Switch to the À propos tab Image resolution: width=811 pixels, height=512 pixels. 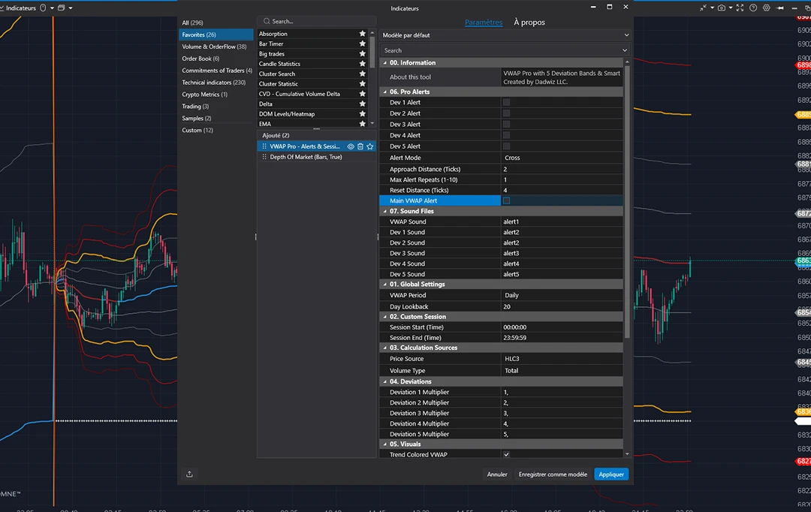[x=529, y=23]
